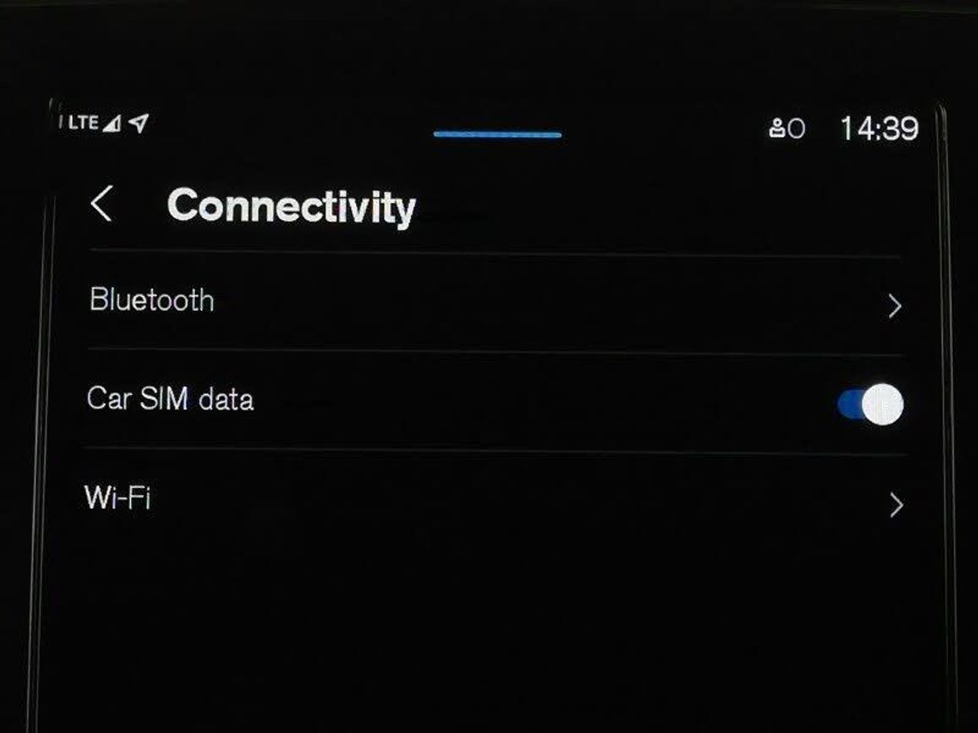Select the middle of the Bluetooth row
This screenshot has width=978, height=733.
pos(496,303)
